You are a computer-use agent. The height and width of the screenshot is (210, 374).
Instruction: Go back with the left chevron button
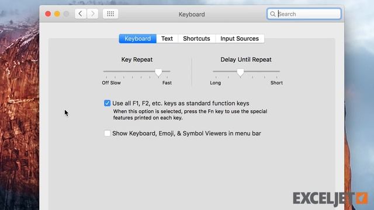[x=81, y=14]
